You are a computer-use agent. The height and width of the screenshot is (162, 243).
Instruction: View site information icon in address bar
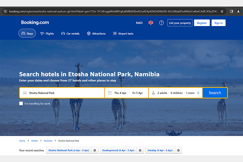(5, 11)
